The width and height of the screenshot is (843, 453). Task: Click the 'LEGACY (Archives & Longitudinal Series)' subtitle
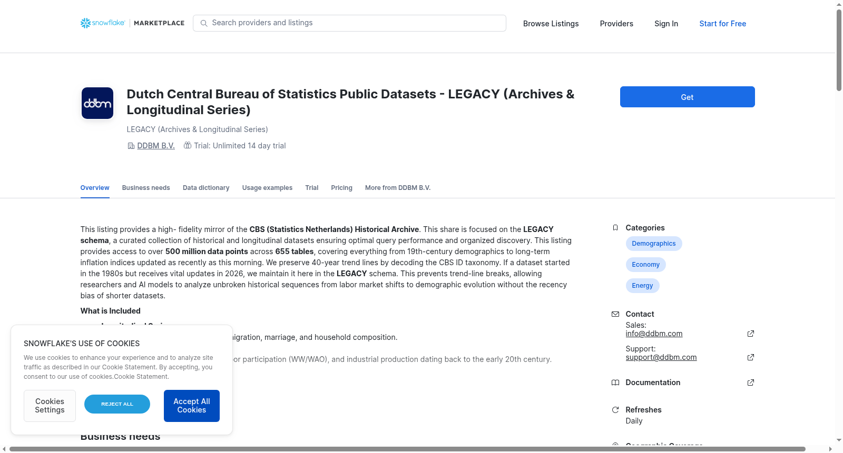pos(197,129)
